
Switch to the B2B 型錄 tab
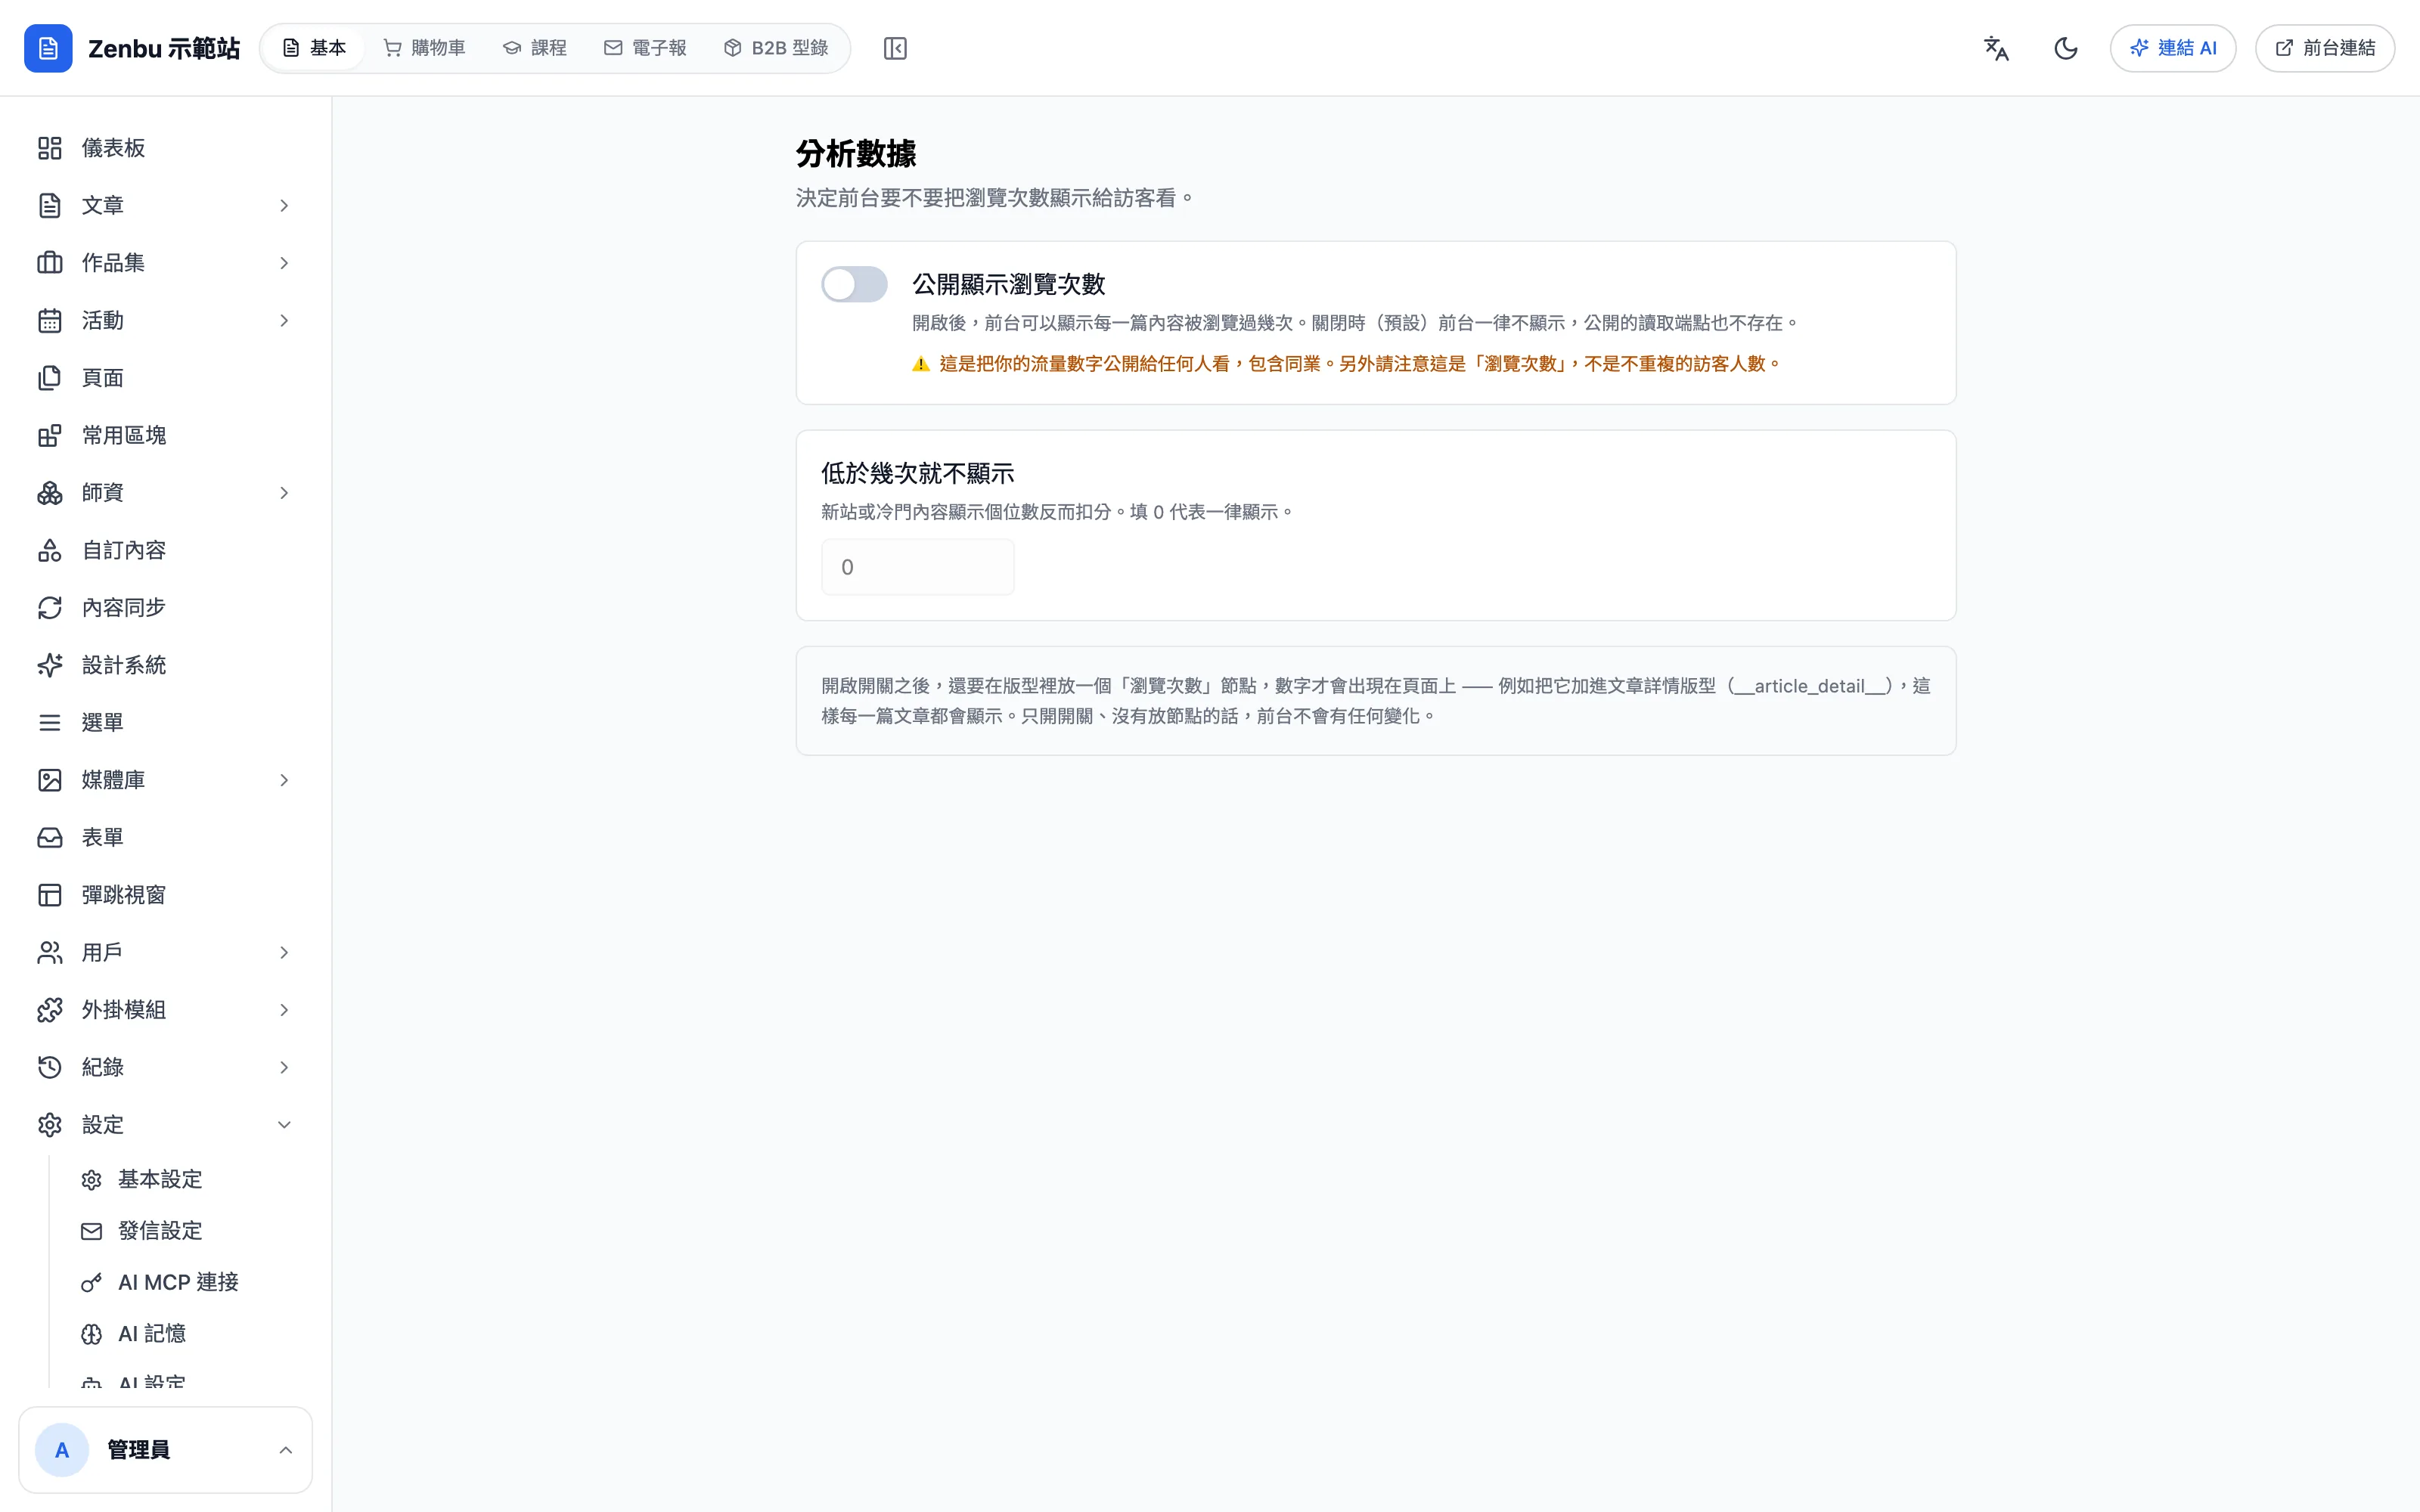pyautogui.click(x=776, y=48)
